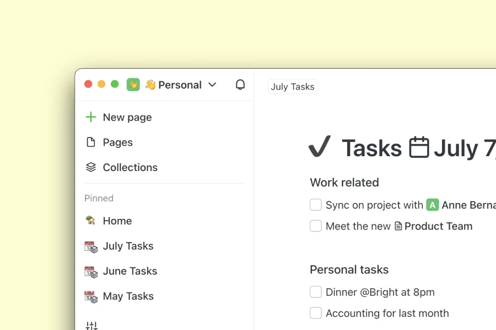Image resolution: width=496 pixels, height=330 pixels.
Task: Select the stacked layers icon beside Collections
Action: 90,167
